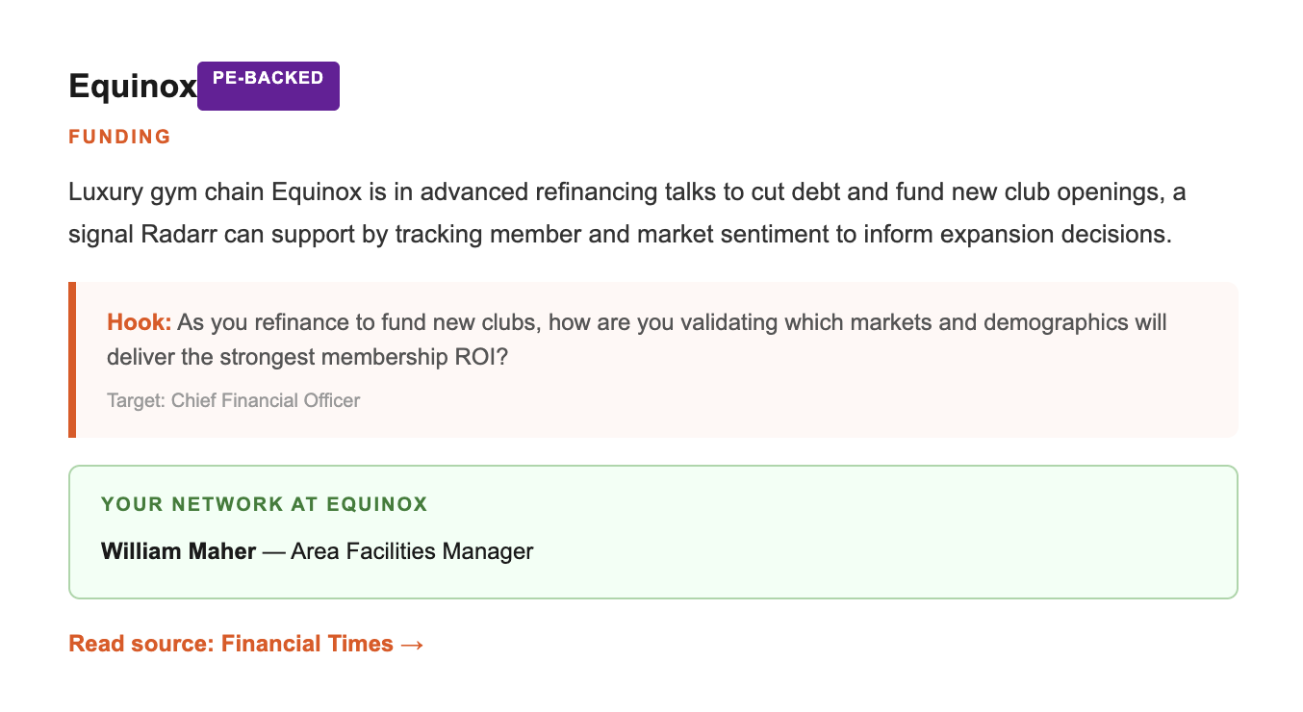The height and width of the screenshot is (712, 1303).
Task: Select the Area Facilities Manager job title
Action: tap(412, 551)
